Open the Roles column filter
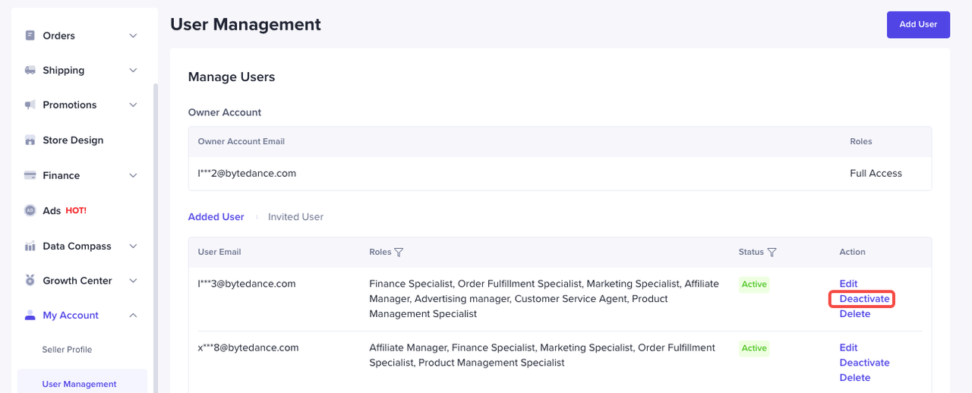 pyautogui.click(x=399, y=252)
